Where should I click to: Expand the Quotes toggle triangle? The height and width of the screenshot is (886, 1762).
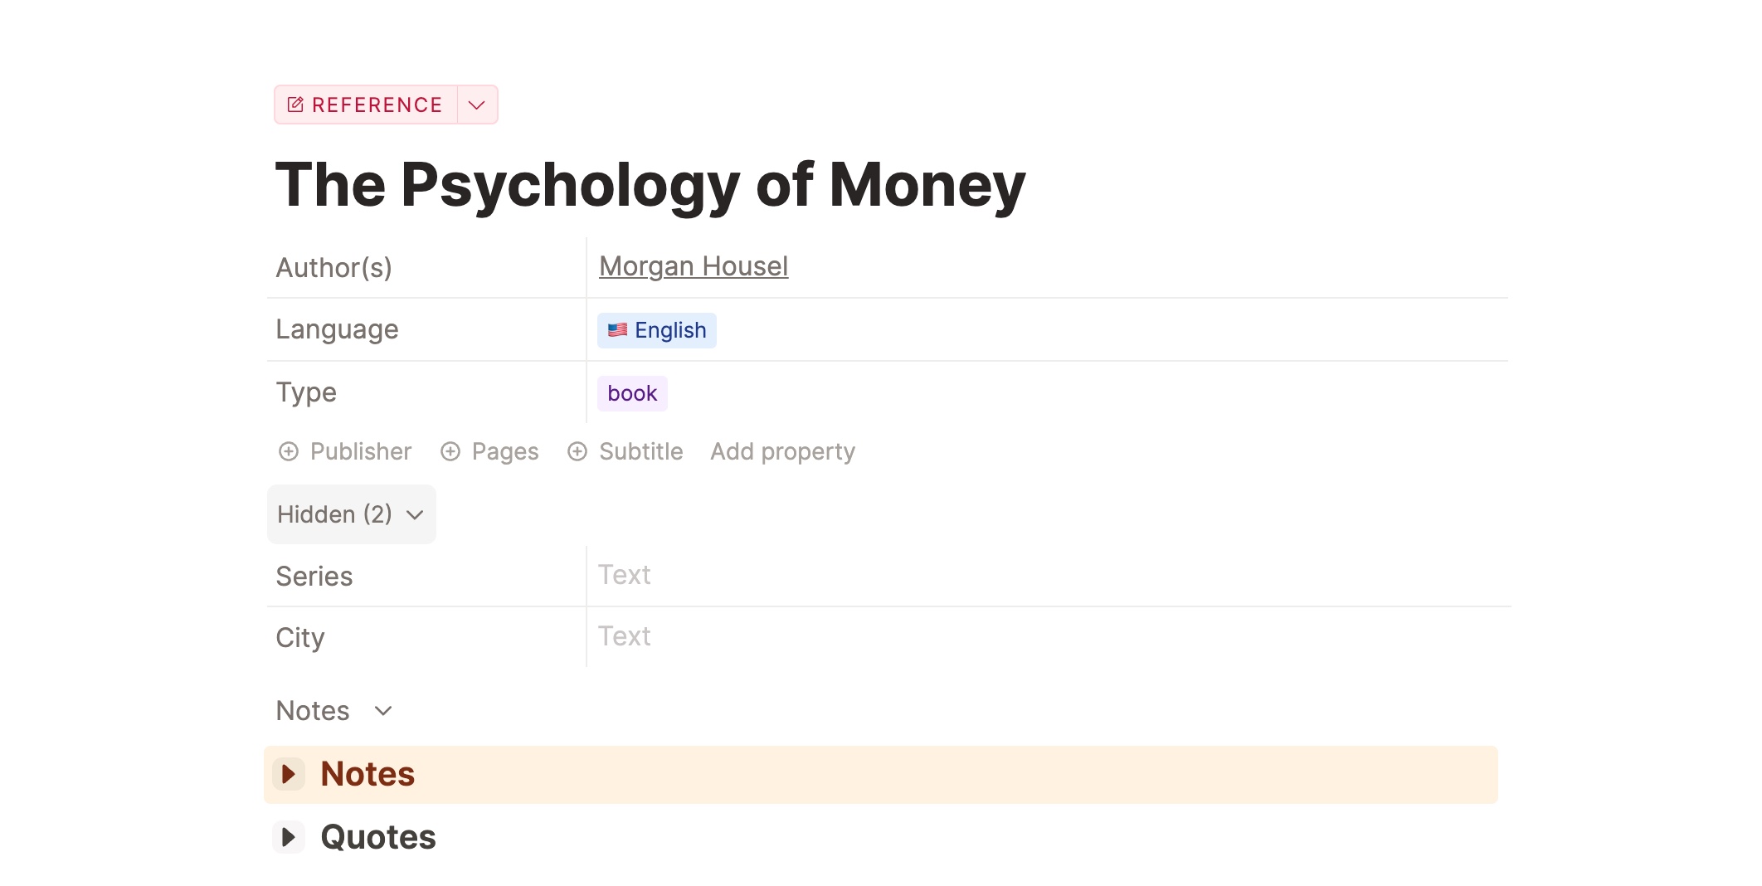pyautogui.click(x=289, y=837)
